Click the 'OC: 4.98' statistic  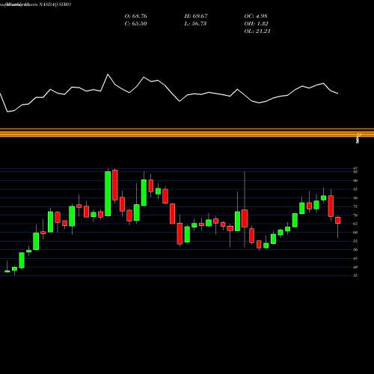point(256,16)
